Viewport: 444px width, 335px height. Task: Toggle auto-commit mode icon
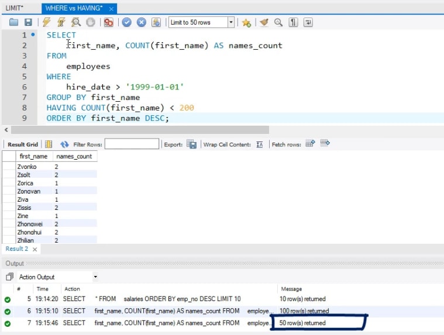point(156,22)
